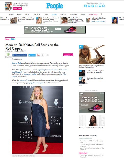This screenshot has height=158, width=124.
Task: Open the comments bubble icon
Action: (48, 55)
